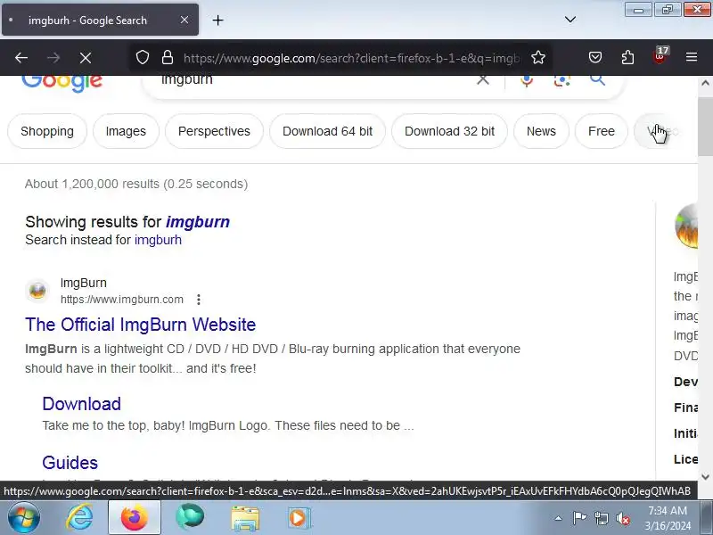Open Windows Explorer folder in taskbar
713x535 pixels.
coord(245,518)
